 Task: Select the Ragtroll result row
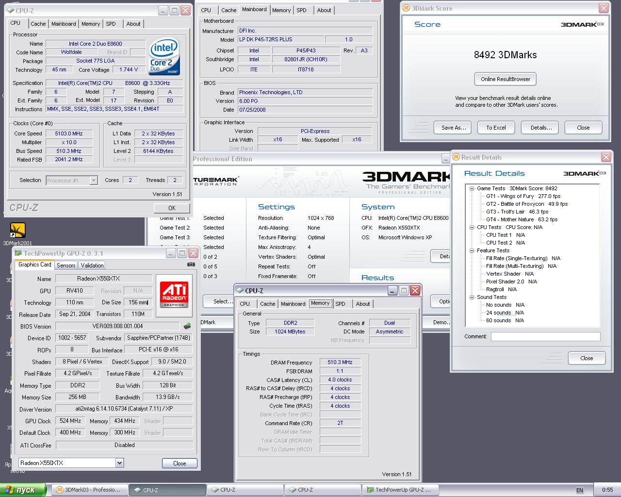(502, 289)
